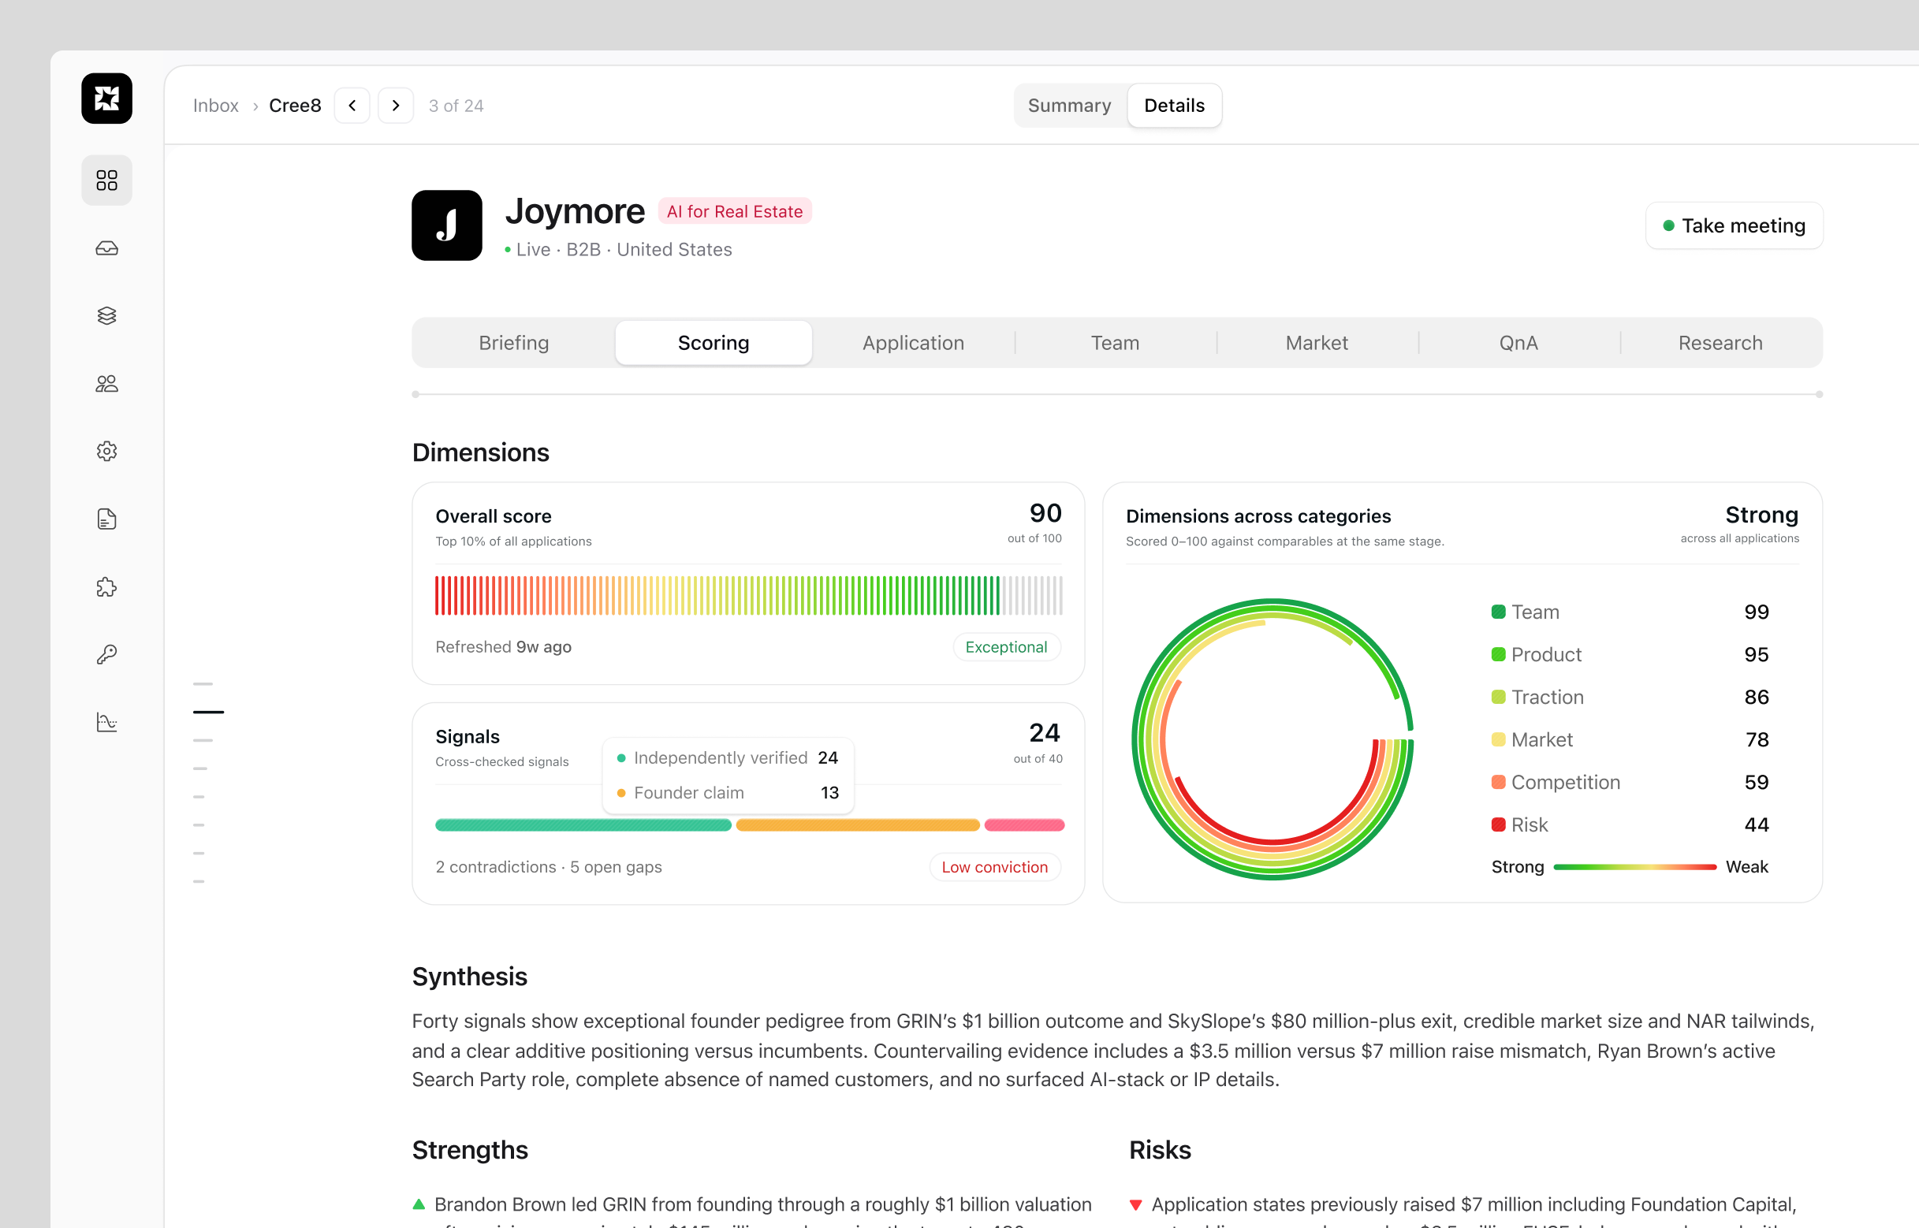This screenshot has height=1228, width=1919.
Task: Click the Inbox breadcrumb link
Action: [215, 106]
